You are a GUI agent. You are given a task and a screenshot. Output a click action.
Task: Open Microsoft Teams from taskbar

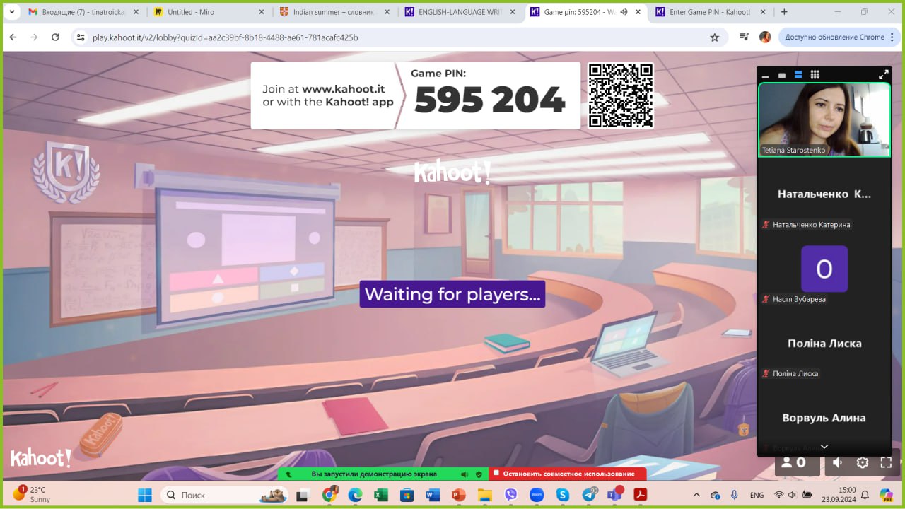pyautogui.click(x=614, y=495)
